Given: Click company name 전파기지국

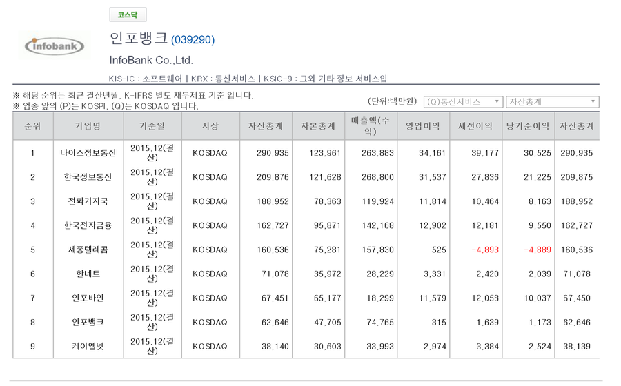Looking at the screenshot, I should [x=88, y=201].
